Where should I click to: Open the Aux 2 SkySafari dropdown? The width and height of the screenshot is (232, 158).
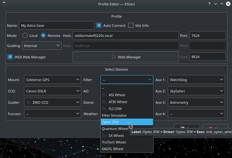(x=196, y=91)
